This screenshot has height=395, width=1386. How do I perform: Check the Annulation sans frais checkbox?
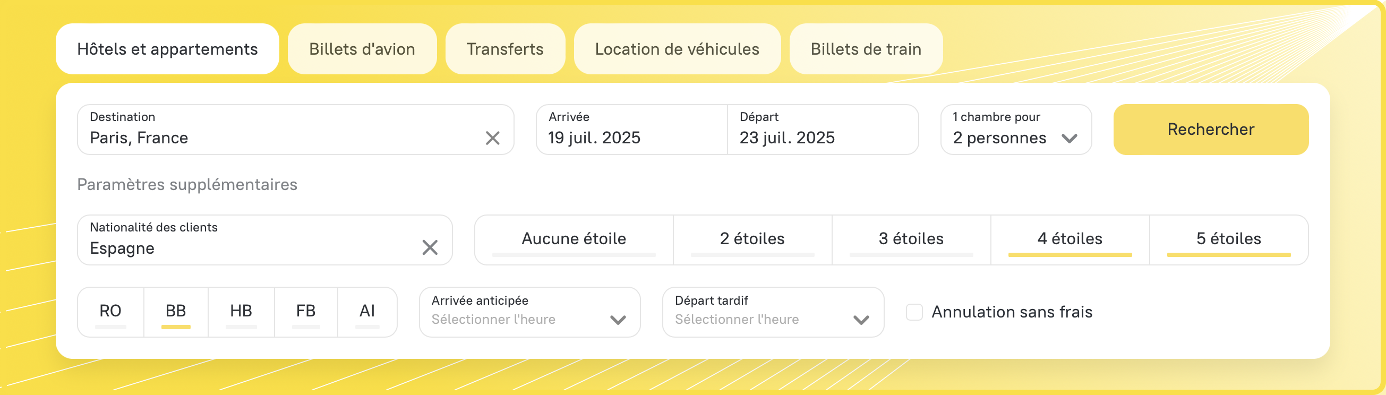914,312
